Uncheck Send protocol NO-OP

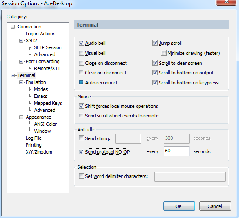(x=81, y=152)
